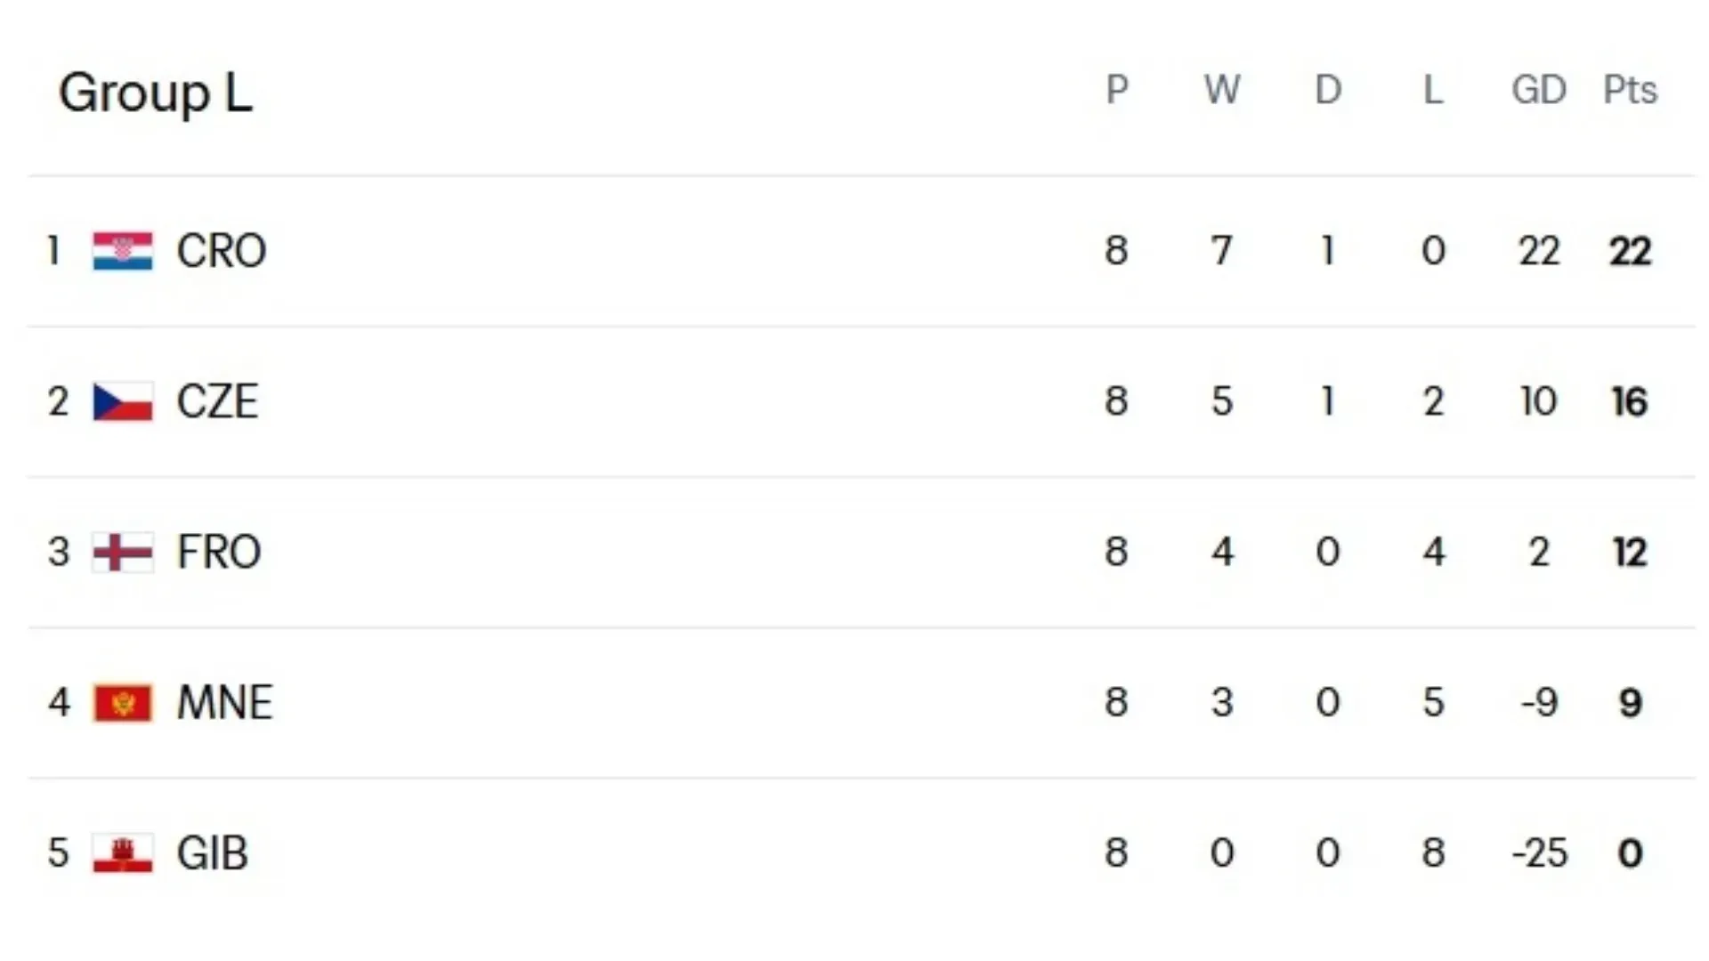Click Czech Republic's 16 points value

pos(1630,401)
